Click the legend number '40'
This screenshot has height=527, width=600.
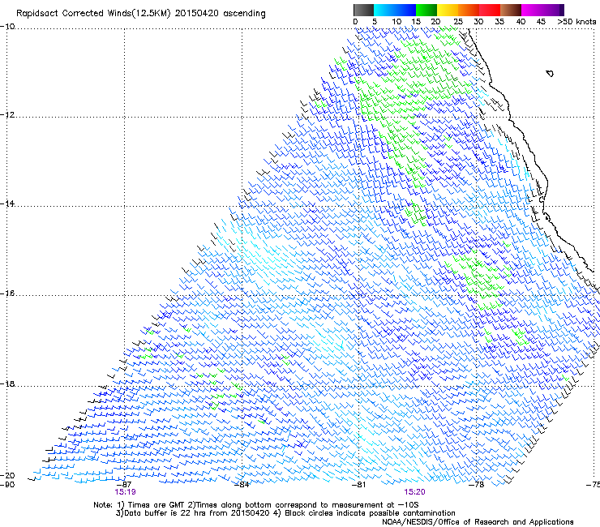pyautogui.click(x=521, y=22)
